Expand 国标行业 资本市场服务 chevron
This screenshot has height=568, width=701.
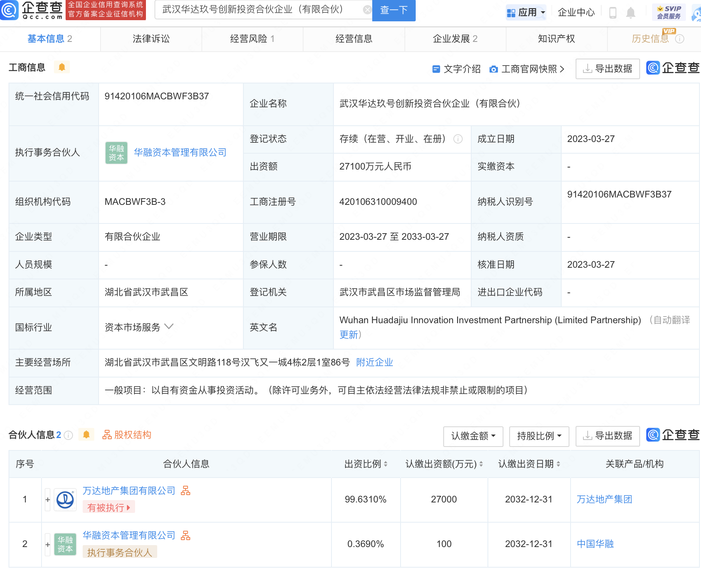[x=169, y=327]
